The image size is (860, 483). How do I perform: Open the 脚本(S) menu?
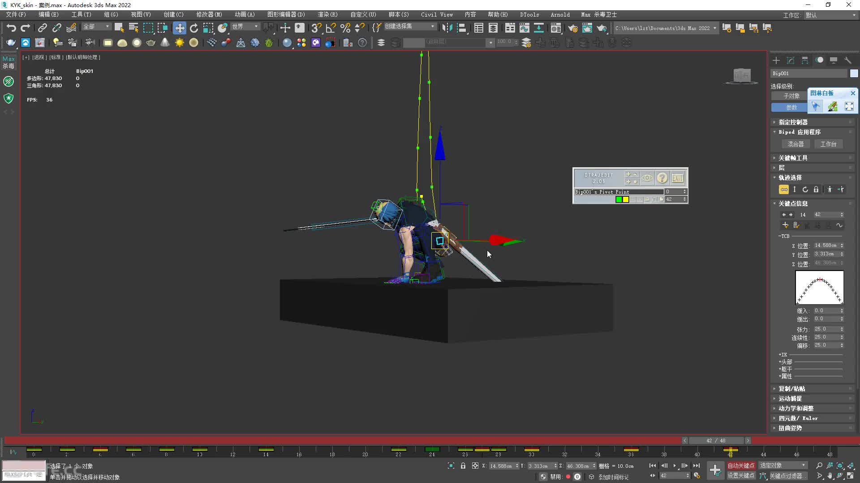pyautogui.click(x=399, y=14)
